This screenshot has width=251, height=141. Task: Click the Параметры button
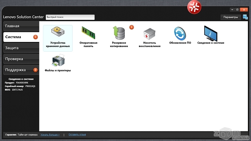point(231,17)
